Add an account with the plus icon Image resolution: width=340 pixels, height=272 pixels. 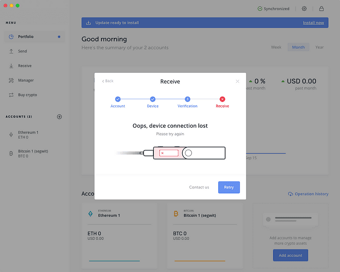[x=59, y=117]
